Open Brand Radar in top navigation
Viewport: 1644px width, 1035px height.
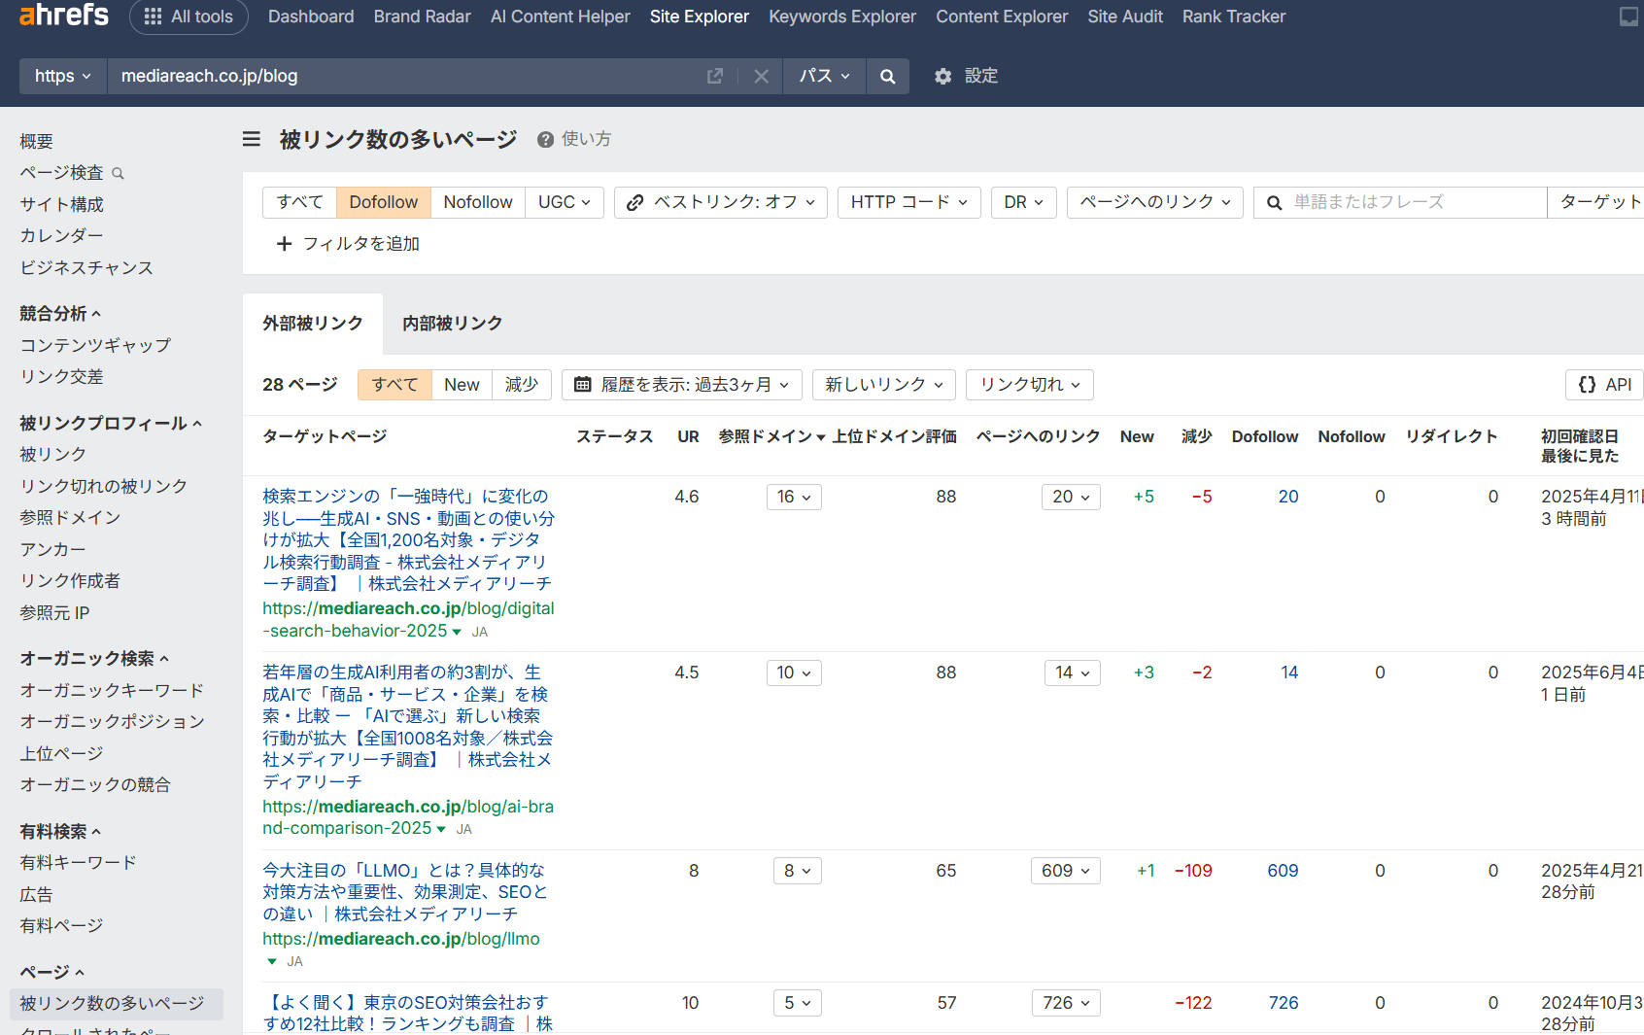tap(423, 17)
